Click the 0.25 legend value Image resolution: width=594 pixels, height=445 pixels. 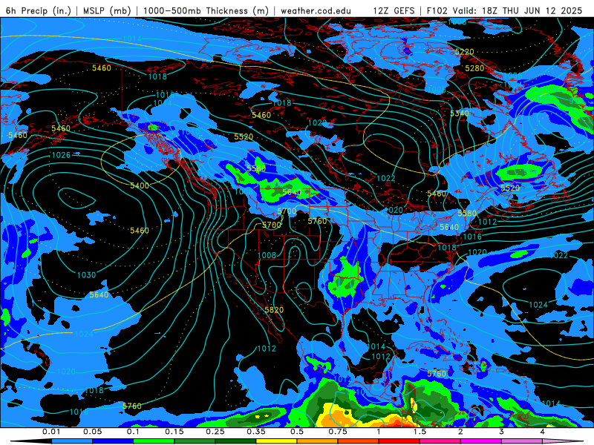[x=215, y=432]
